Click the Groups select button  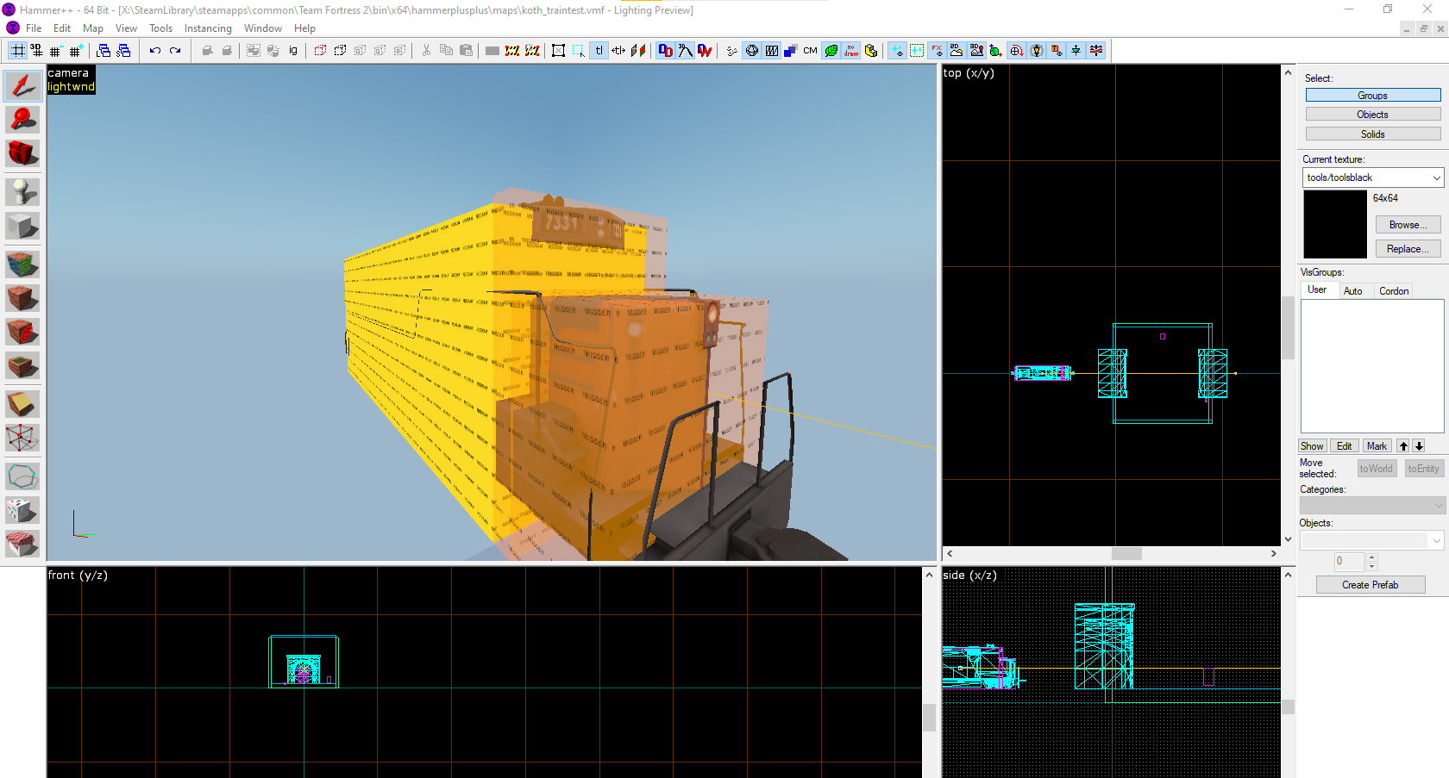tap(1373, 96)
